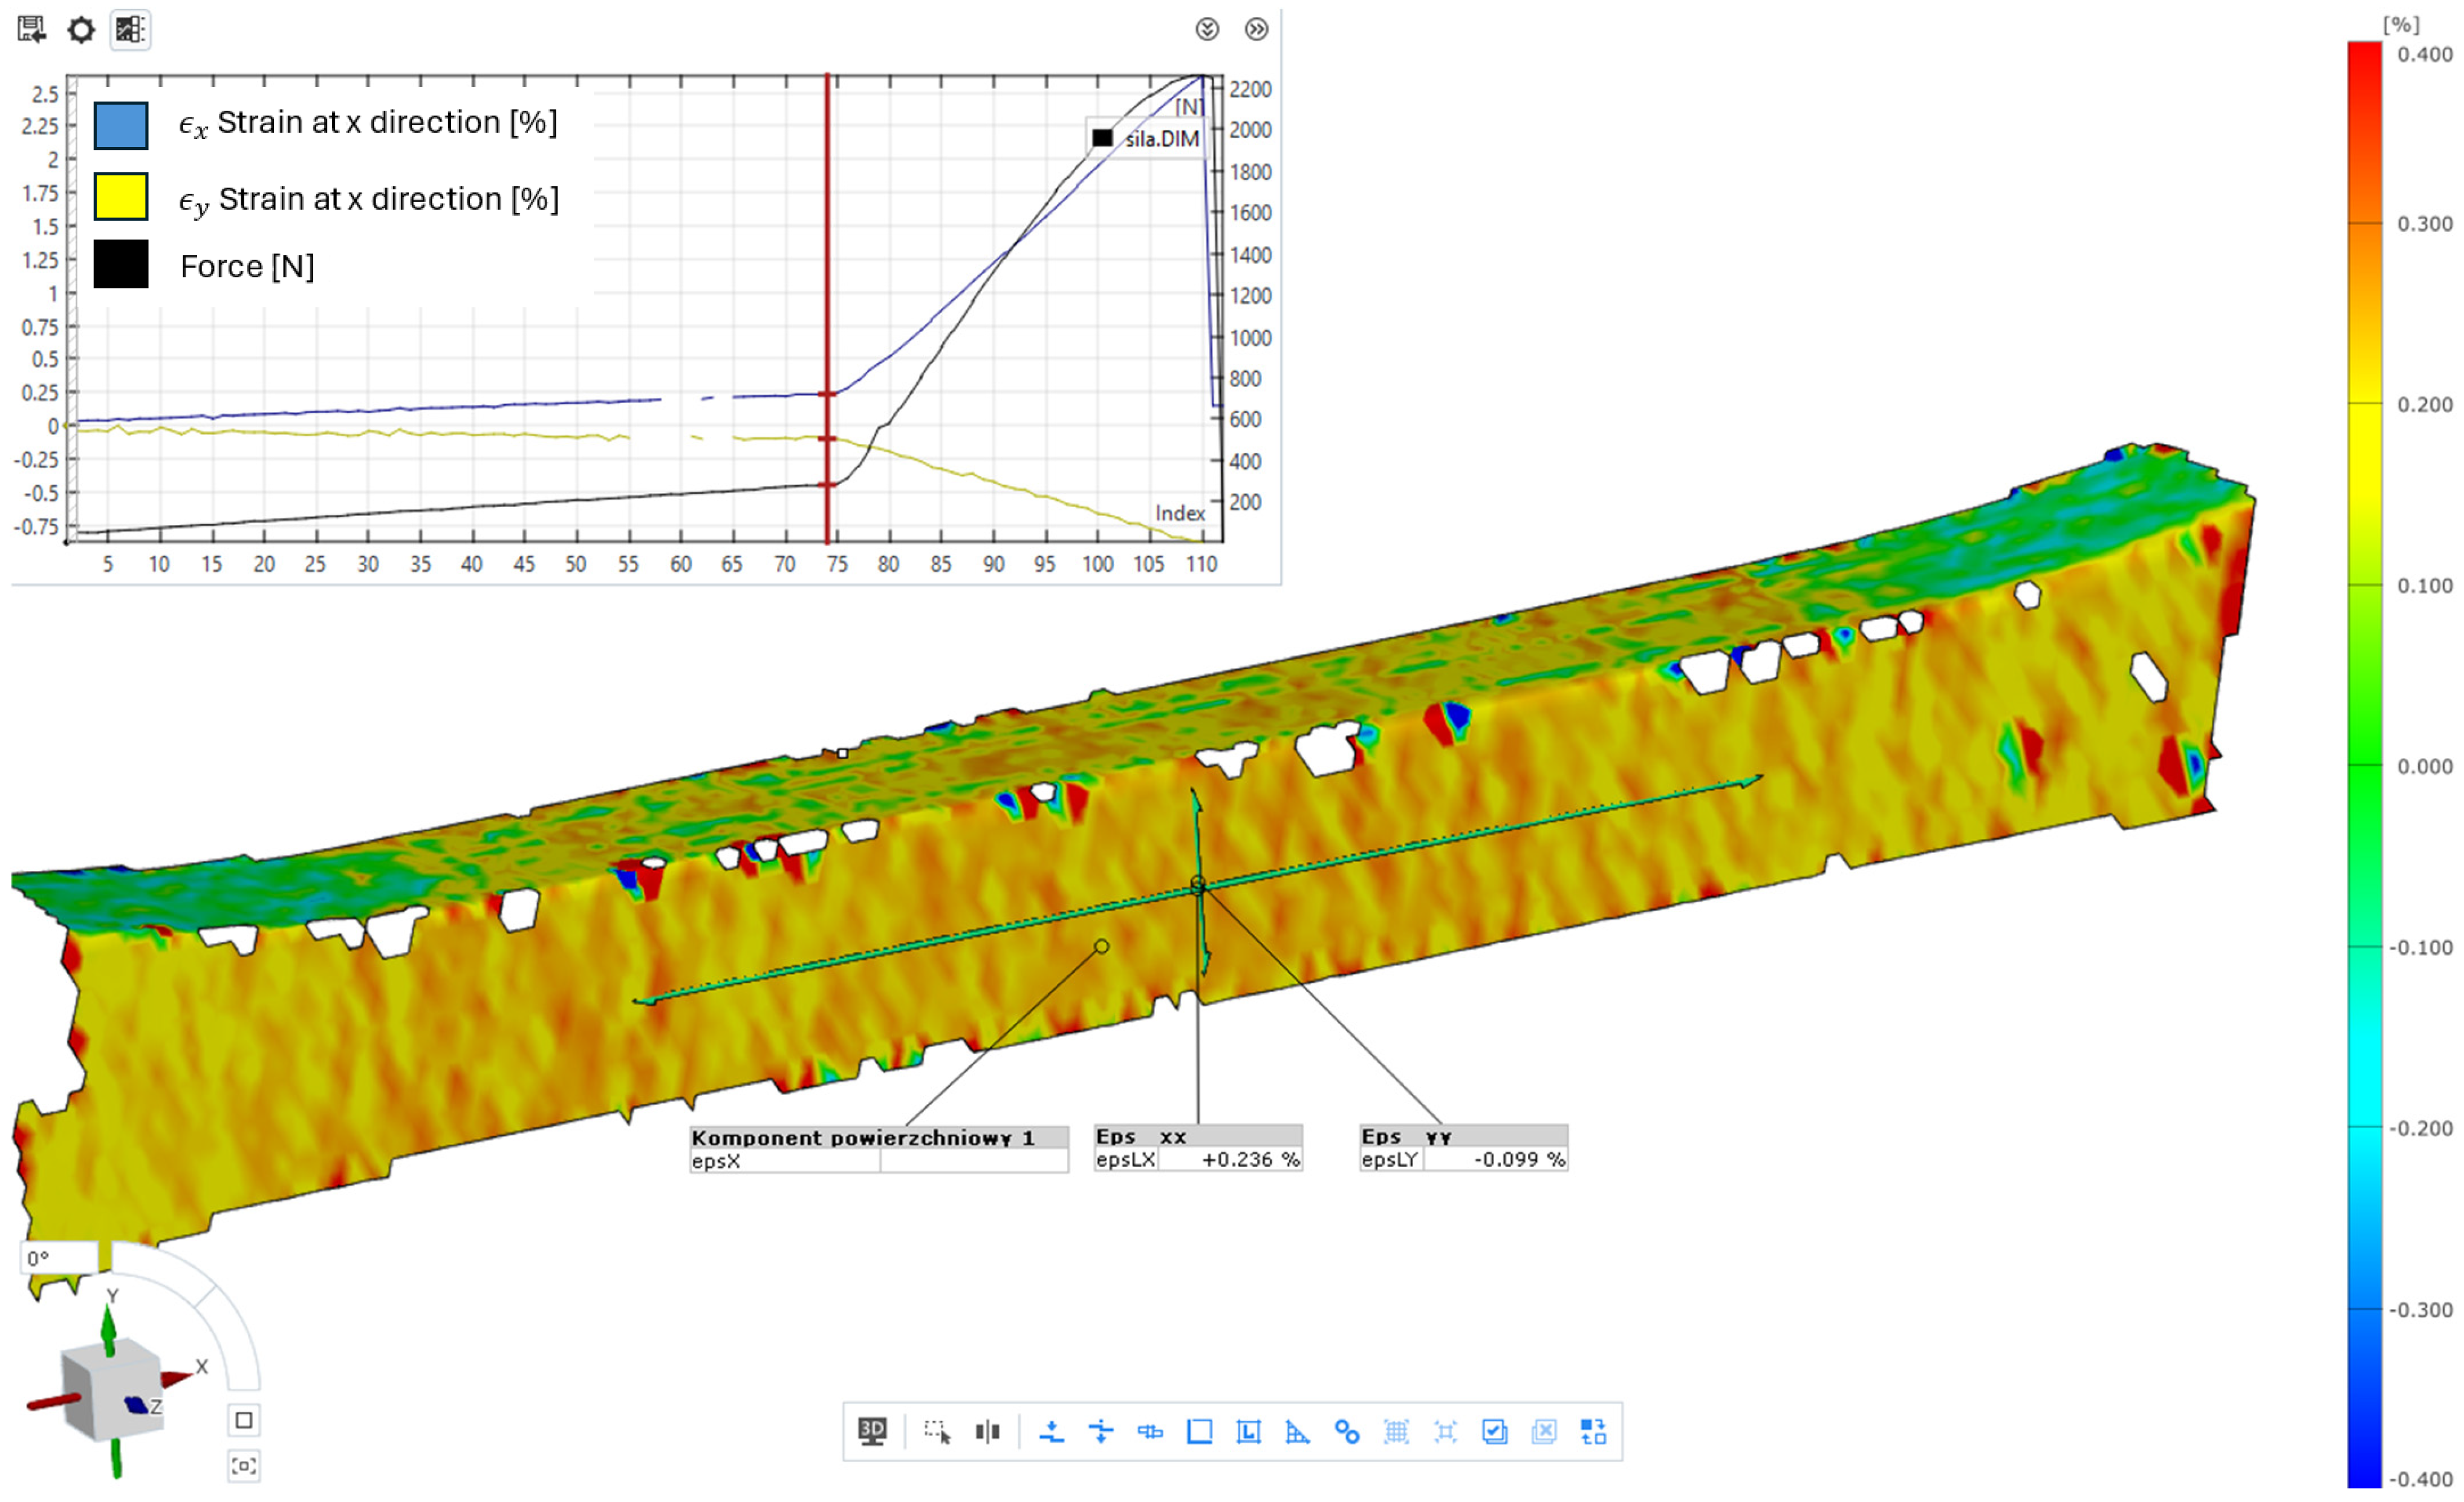
Task: Toggle the small square view button
Action: 244,1420
